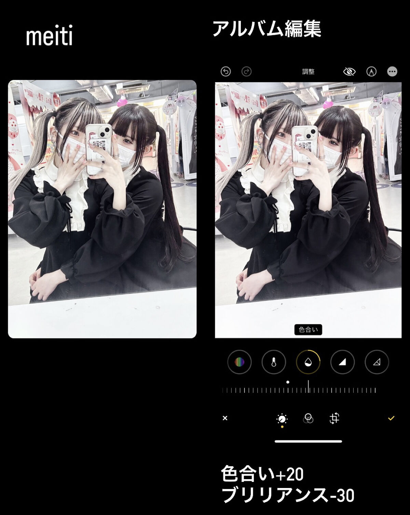
Task: Confirm edits with the yellow checkmark
Action: coord(391,418)
